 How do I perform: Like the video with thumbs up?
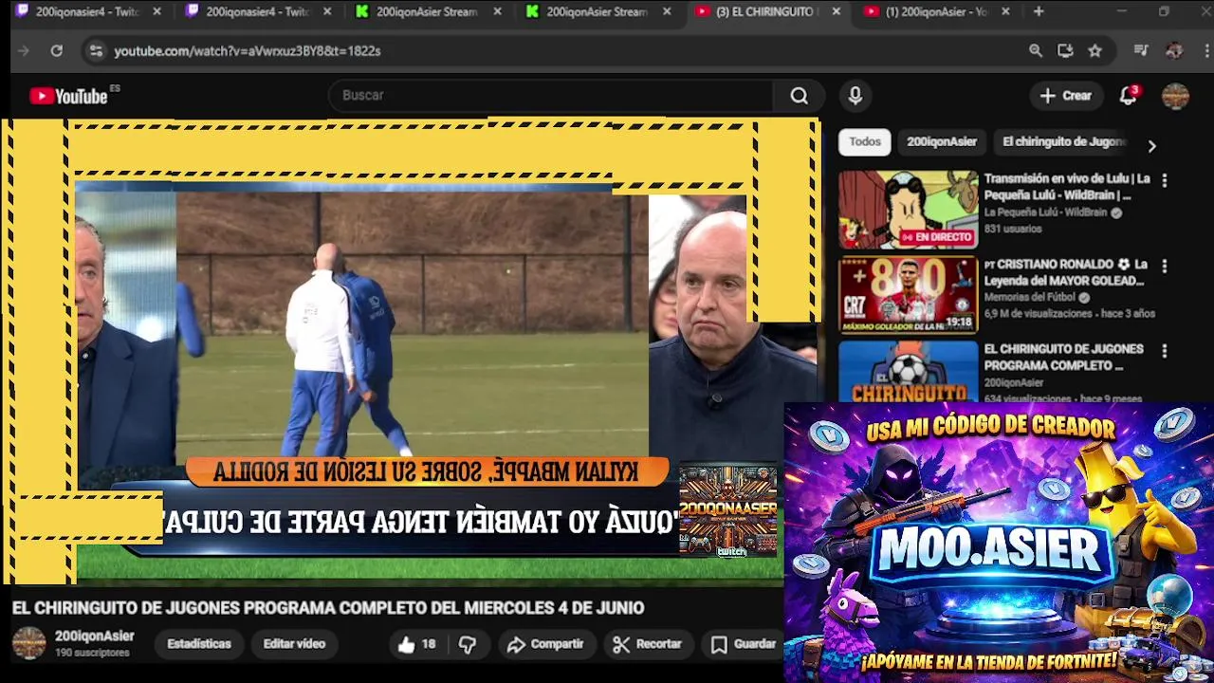pyautogui.click(x=416, y=644)
